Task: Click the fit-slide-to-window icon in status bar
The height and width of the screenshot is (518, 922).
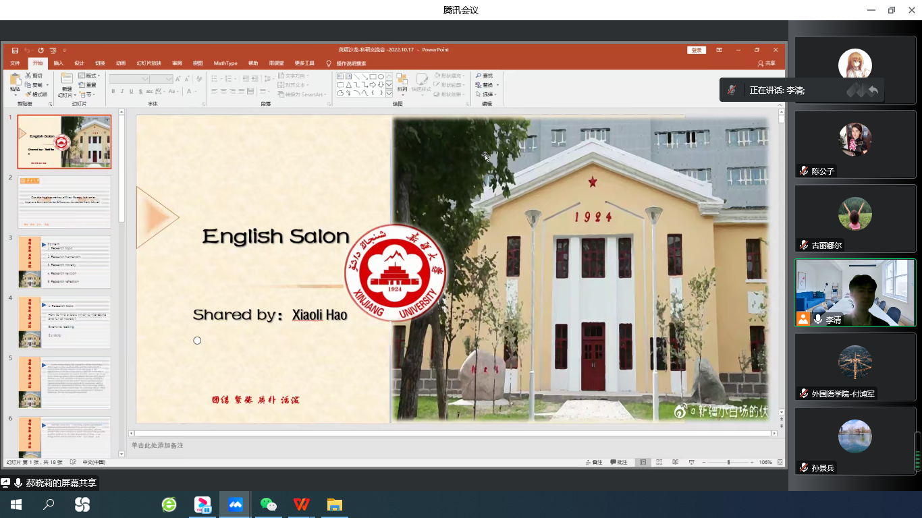Action: tap(780, 463)
